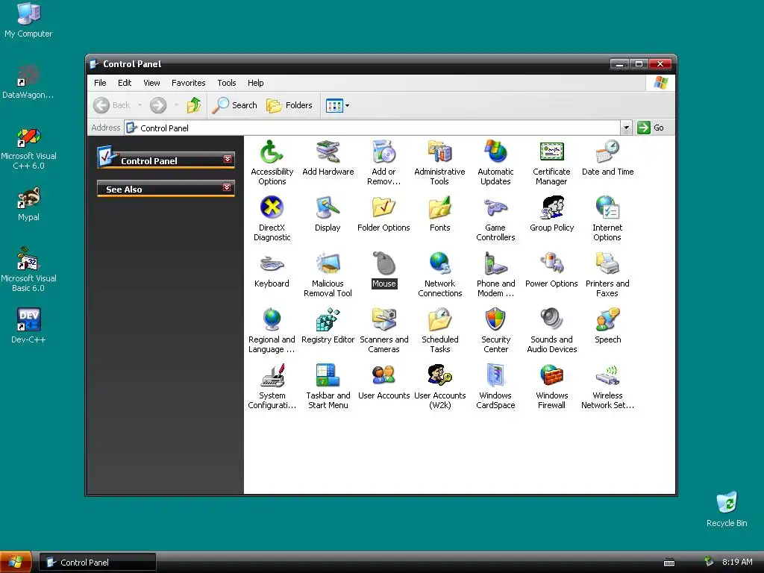Viewport: 764px width, 573px height.
Task: Click the Go button
Action: [x=651, y=128]
